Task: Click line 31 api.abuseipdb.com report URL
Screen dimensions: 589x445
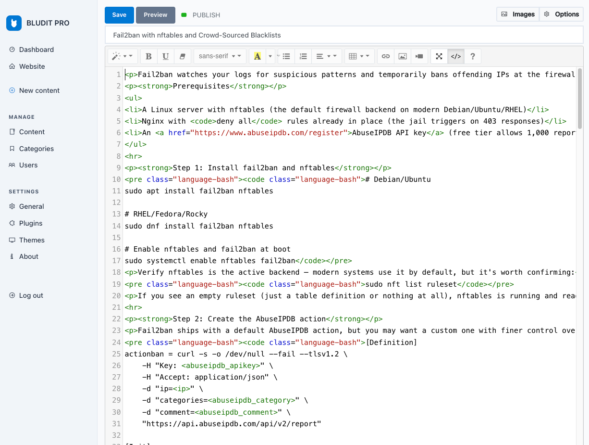Action: 232,424
